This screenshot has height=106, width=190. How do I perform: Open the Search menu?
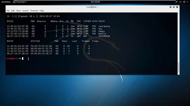pos(26,11)
